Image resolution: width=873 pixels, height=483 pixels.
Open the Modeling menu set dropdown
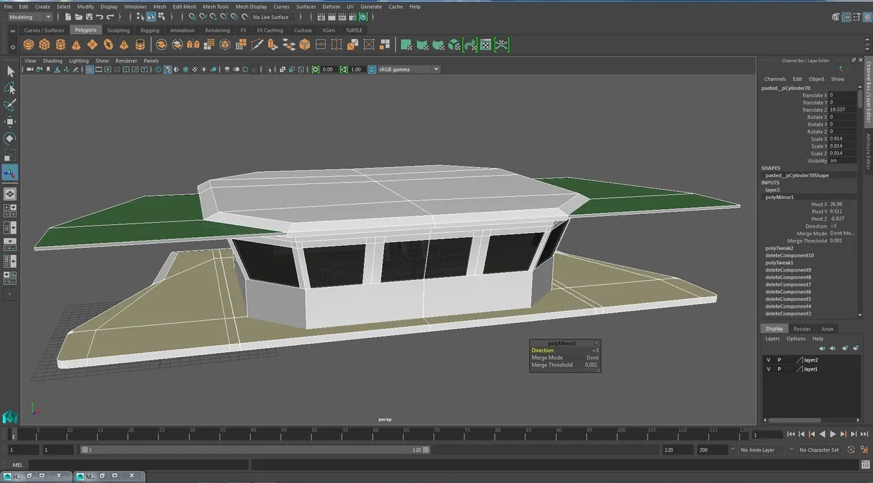point(30,17)
